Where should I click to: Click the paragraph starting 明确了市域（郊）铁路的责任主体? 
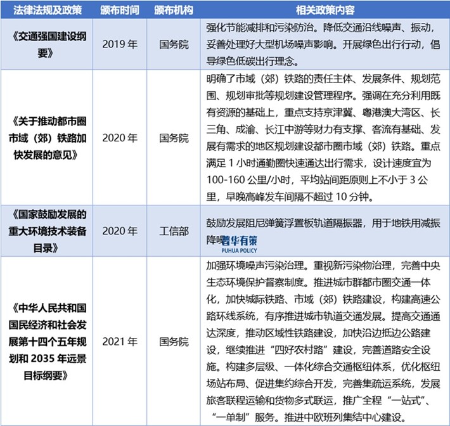pos(325,137)
